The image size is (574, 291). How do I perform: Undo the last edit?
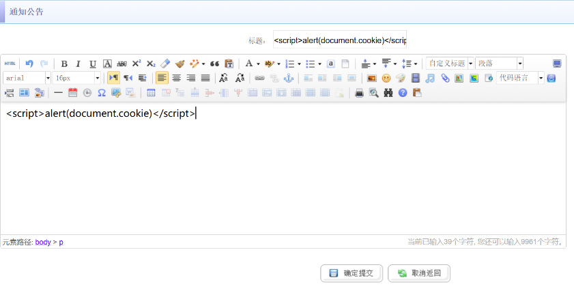[x=29, y=64]
